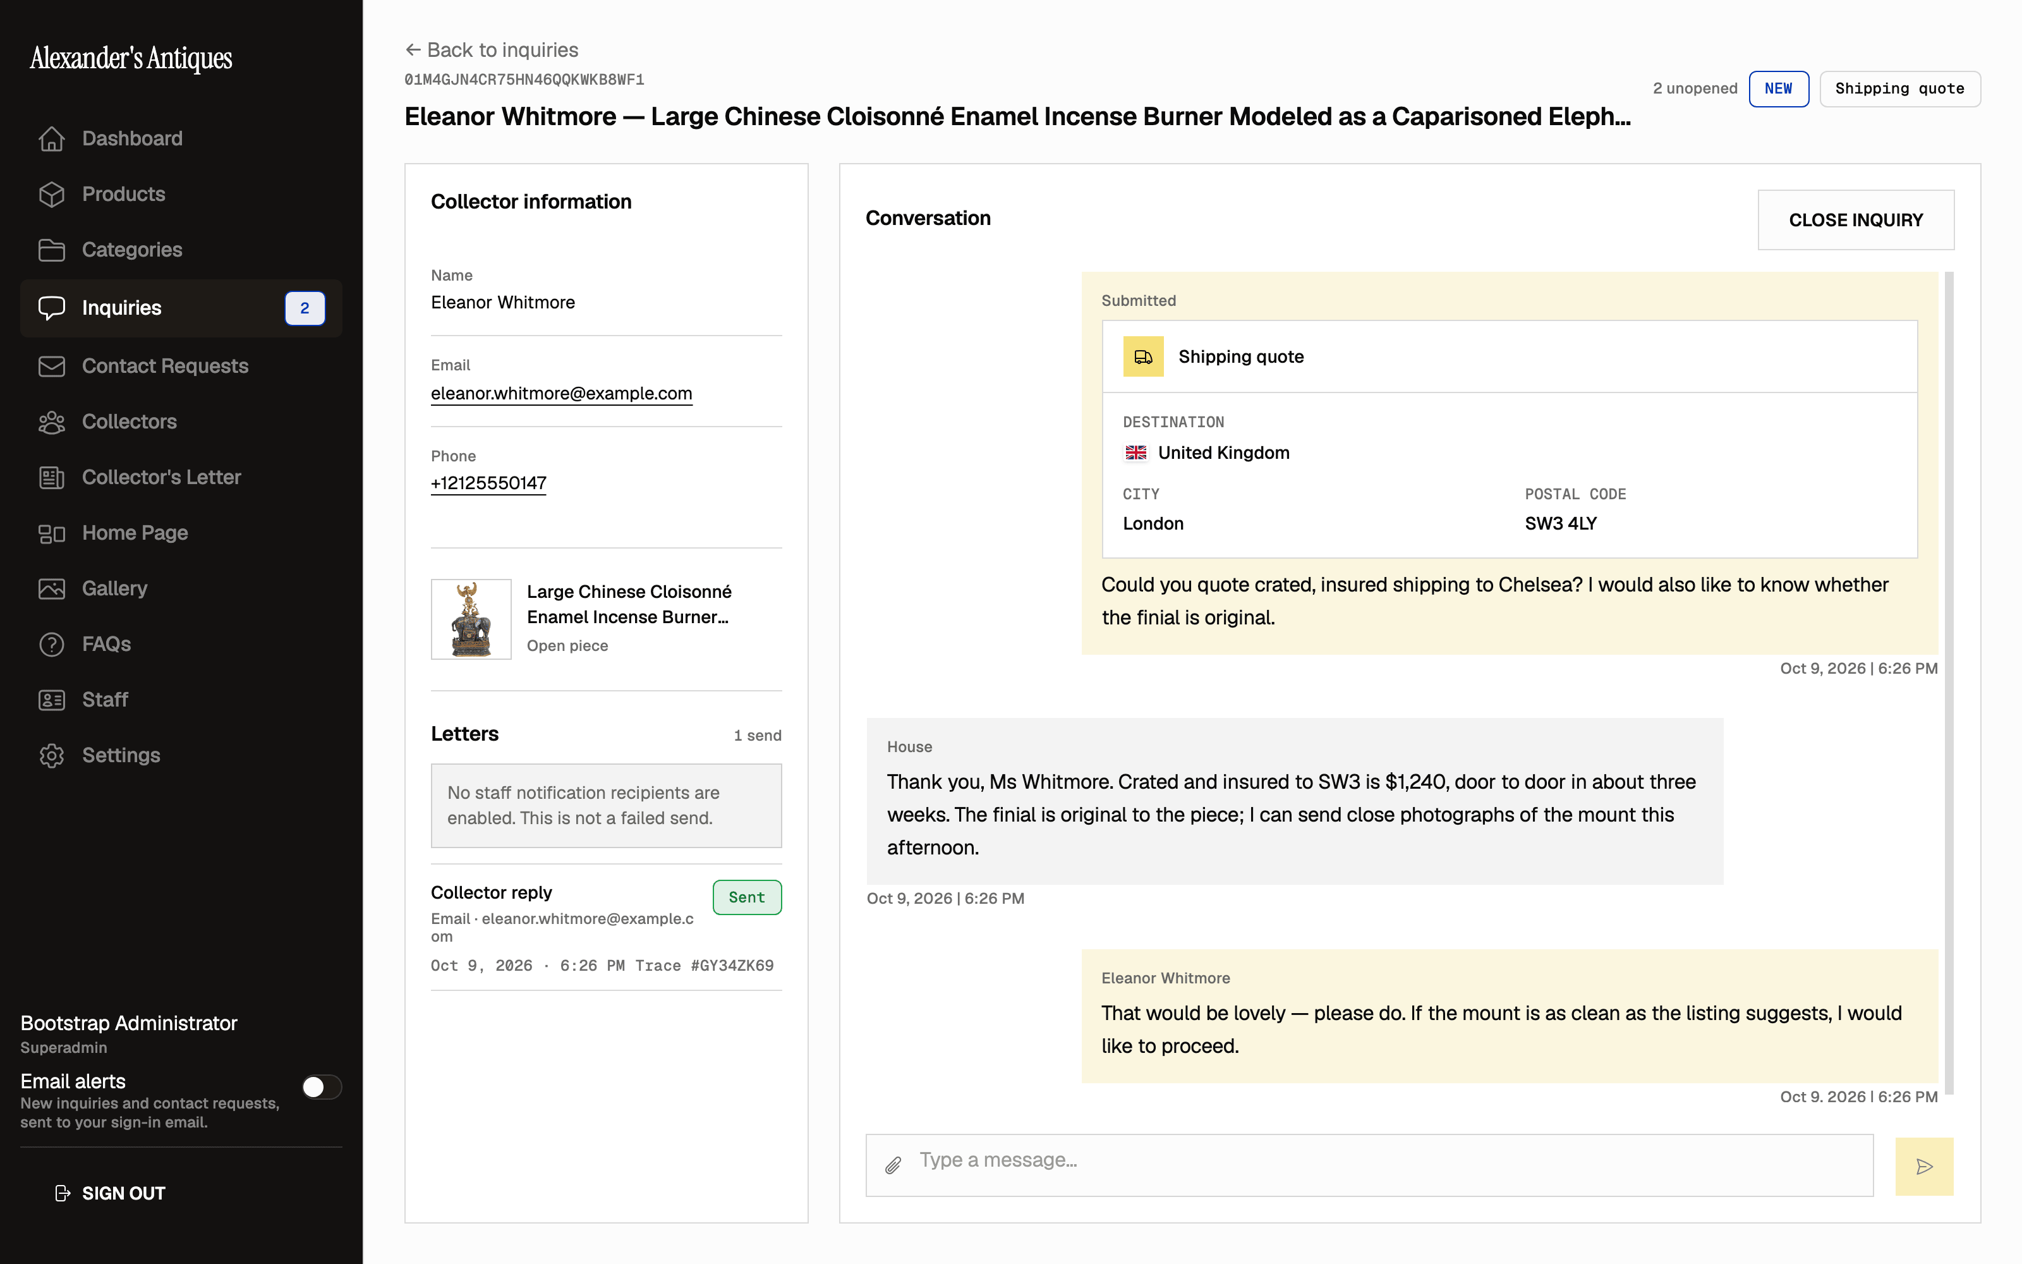Go back to inquiries link
Viewport: 2022px width, 1264px height.
pyautogui.click(x=492, y=50)
